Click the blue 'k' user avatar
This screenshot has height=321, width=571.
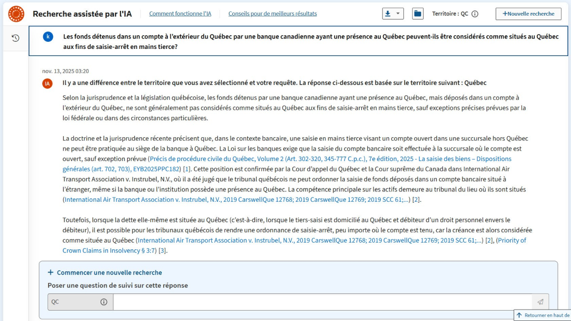48,37
